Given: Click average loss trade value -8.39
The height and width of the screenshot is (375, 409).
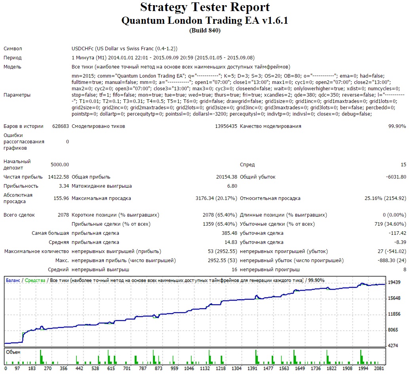Looking at the screenshot, I should [400, 242].
